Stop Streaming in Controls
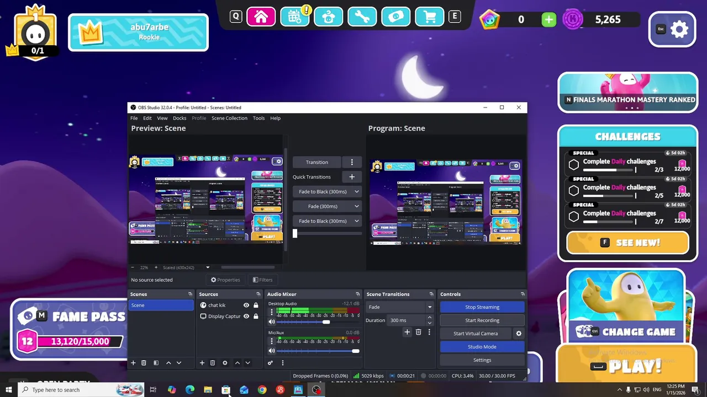The image size is (707, 397). pyautogui.click(x=482, y=307)
